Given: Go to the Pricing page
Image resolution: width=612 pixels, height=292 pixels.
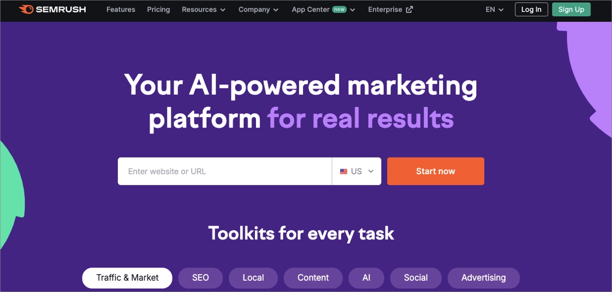Looking at the screenshot, I should 158,9.
